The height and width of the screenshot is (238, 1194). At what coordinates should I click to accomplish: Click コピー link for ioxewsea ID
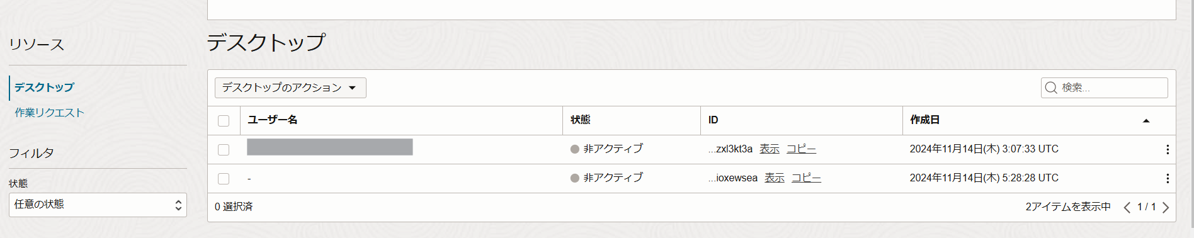click(806, 178)
